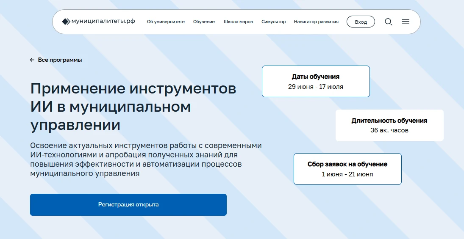The image size is (464, 239).
Task: Open Навигатор развития in the navigation bar
Action: tap(316, 22)
